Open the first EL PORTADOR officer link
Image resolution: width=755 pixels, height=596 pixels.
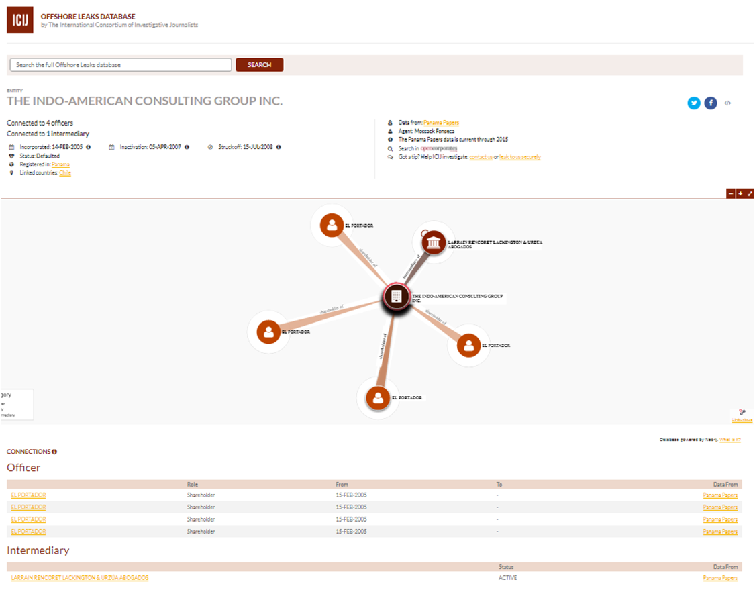tap(28, 495)
